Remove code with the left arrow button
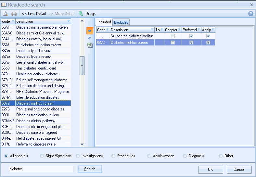Screen dimensions: 256x177 (90, 38)
